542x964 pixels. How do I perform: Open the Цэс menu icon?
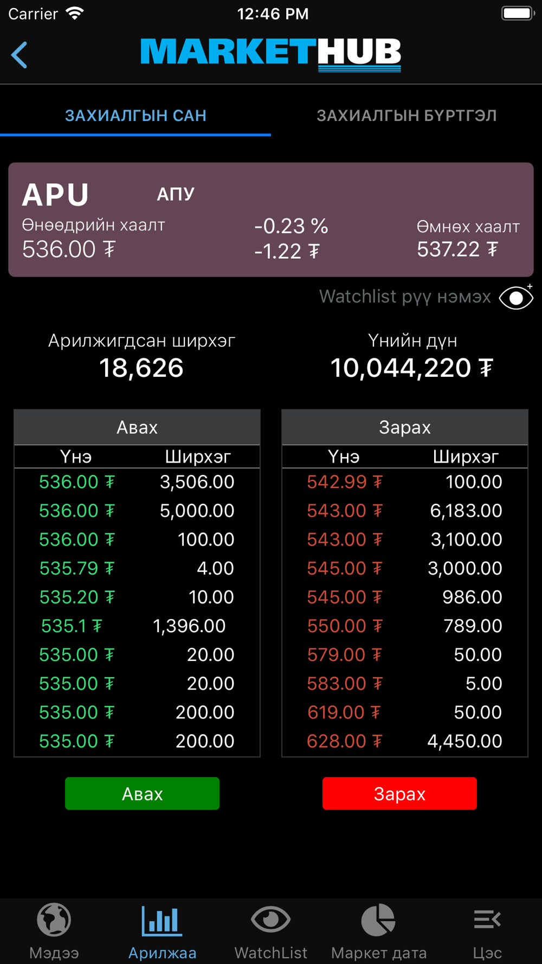(x=487, y=920)
